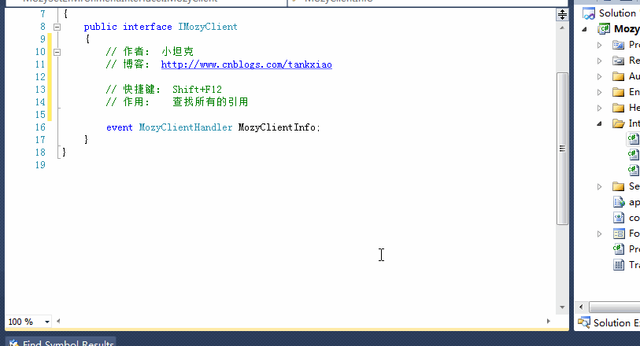Collapse the interface outline at line 8
Screen dimensions: 640x346
point(57,28)
